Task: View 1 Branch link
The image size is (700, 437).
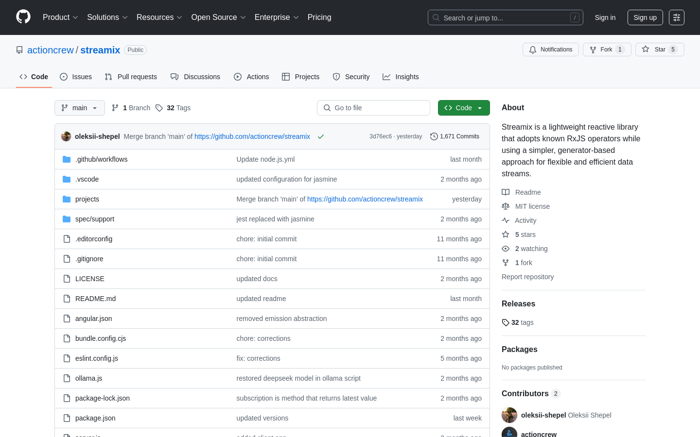Action: pyautogui.click(x=131, y=108)
